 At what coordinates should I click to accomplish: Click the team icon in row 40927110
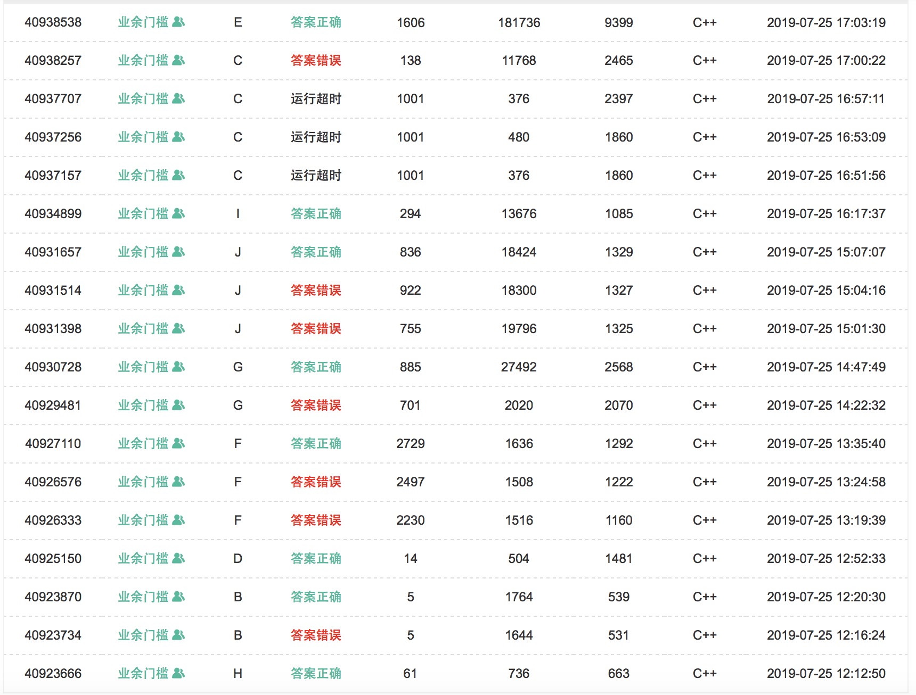pyautogui.click(x=179, y=444)
